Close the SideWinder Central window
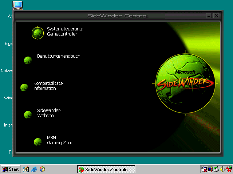233x174 pixels. 216,16
